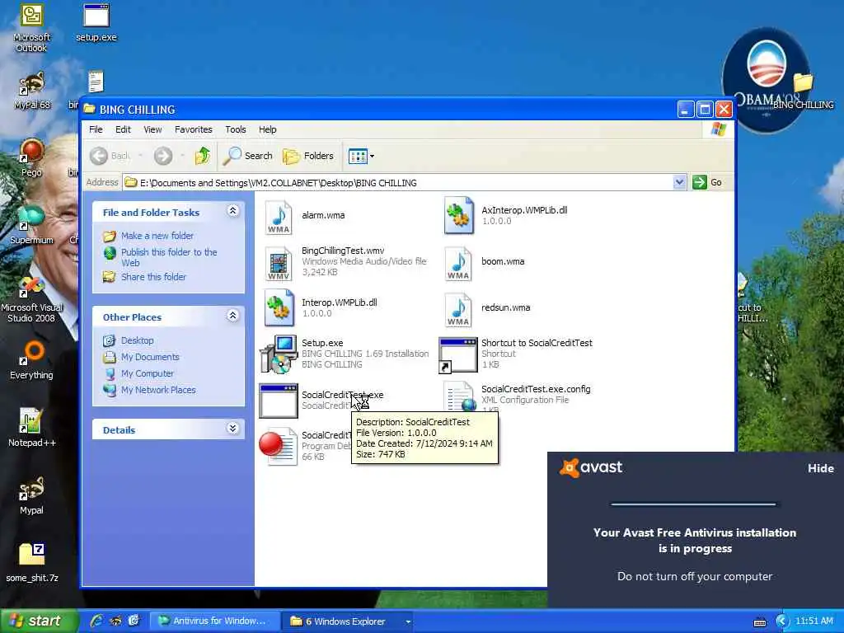
Task: Select the red ball Program Debug file icon
Action: point(278,446)
